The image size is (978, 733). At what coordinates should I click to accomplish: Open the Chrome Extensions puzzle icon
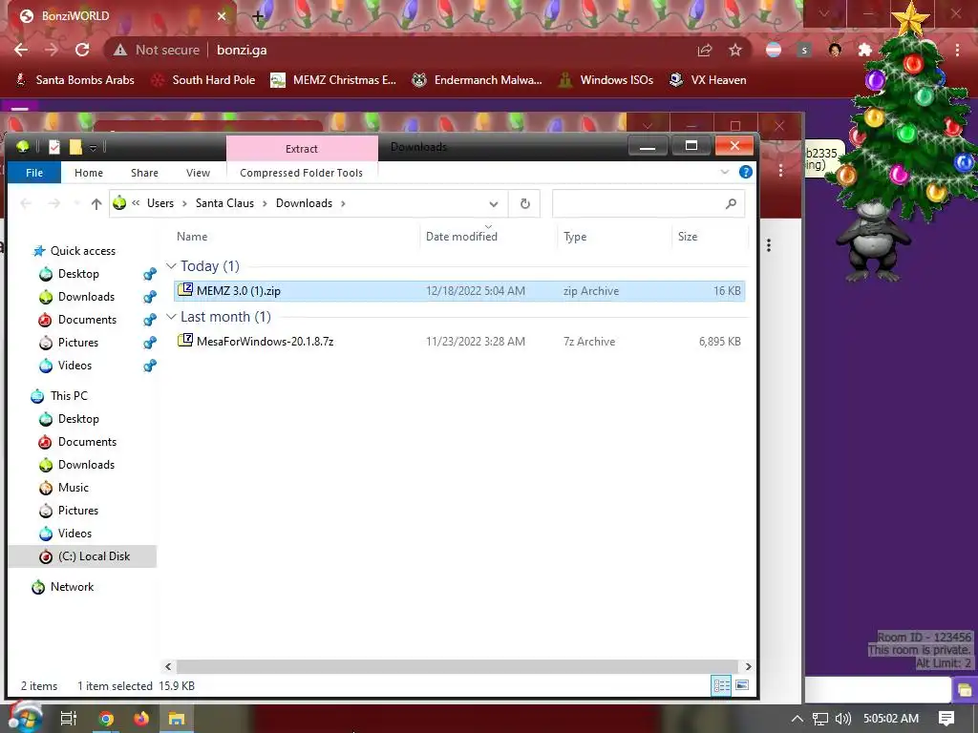(864, 50)
